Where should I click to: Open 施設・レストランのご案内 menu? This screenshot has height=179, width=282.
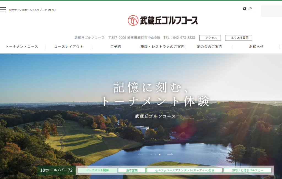[162, 47]
